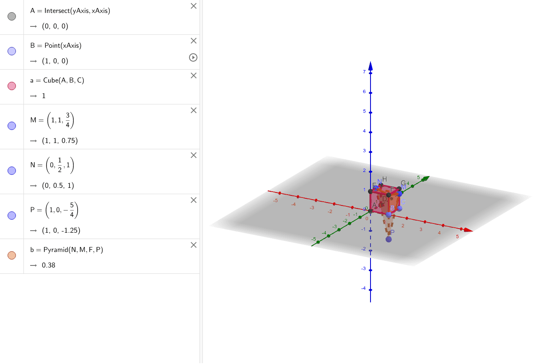539x364 pixels.
Task: Delete point B using its × icon
Action: [x=193, y=41]
